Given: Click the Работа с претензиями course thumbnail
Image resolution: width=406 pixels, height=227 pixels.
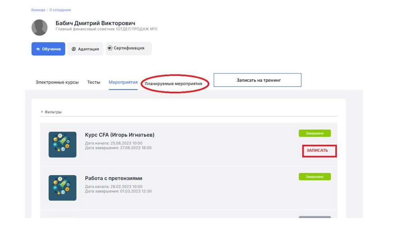Looking at the screenshot, I should [x=62, y=188].
